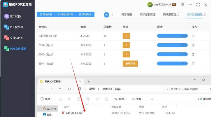Screen dimensions: 211x117
Task: Switch to the PDF页面删除 tab
Action: point(194,14)
